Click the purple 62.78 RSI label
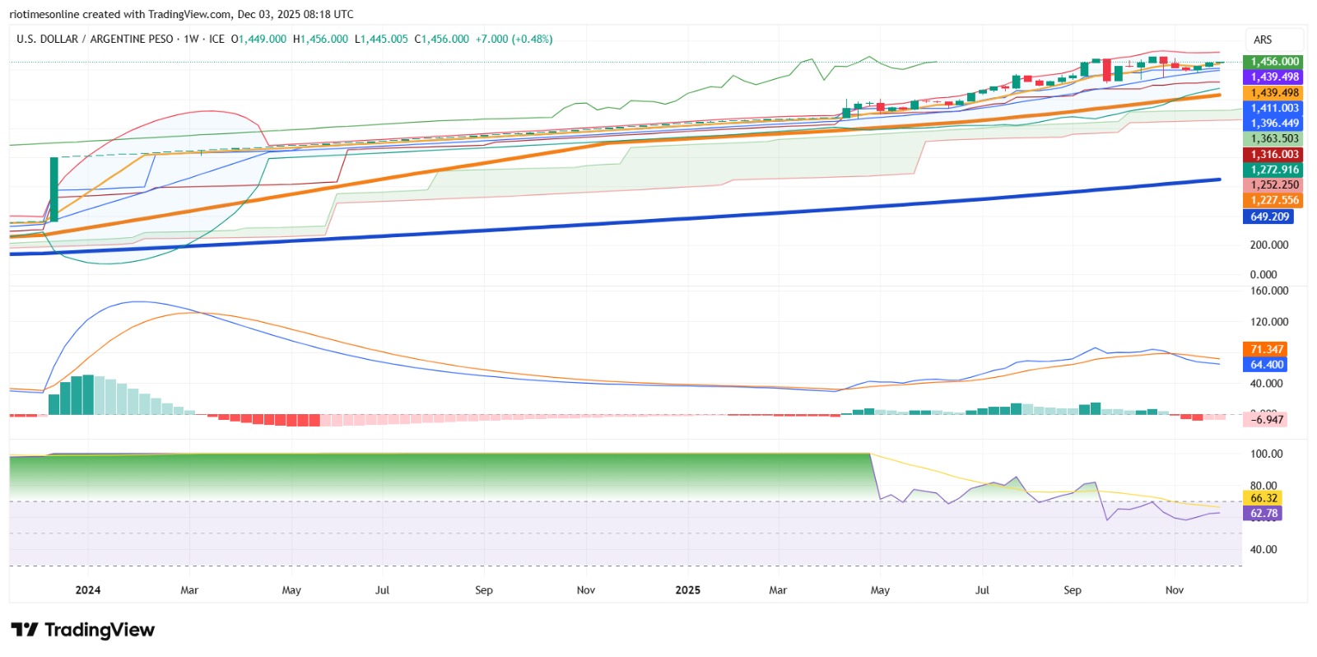1317x657 pixels. pyautogui.click(x=1263, y=514)
